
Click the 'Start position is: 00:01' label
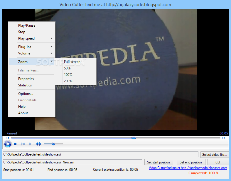point(18,170)
